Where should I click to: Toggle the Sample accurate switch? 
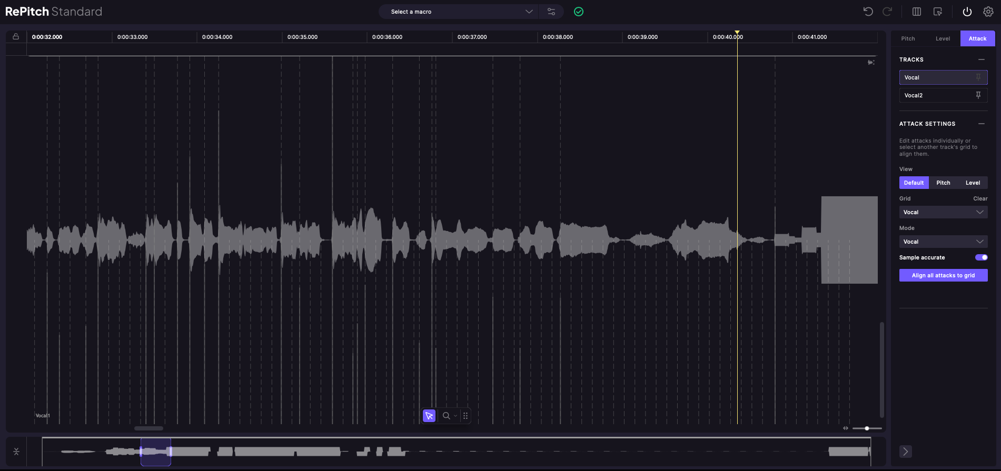click(981, 257)
